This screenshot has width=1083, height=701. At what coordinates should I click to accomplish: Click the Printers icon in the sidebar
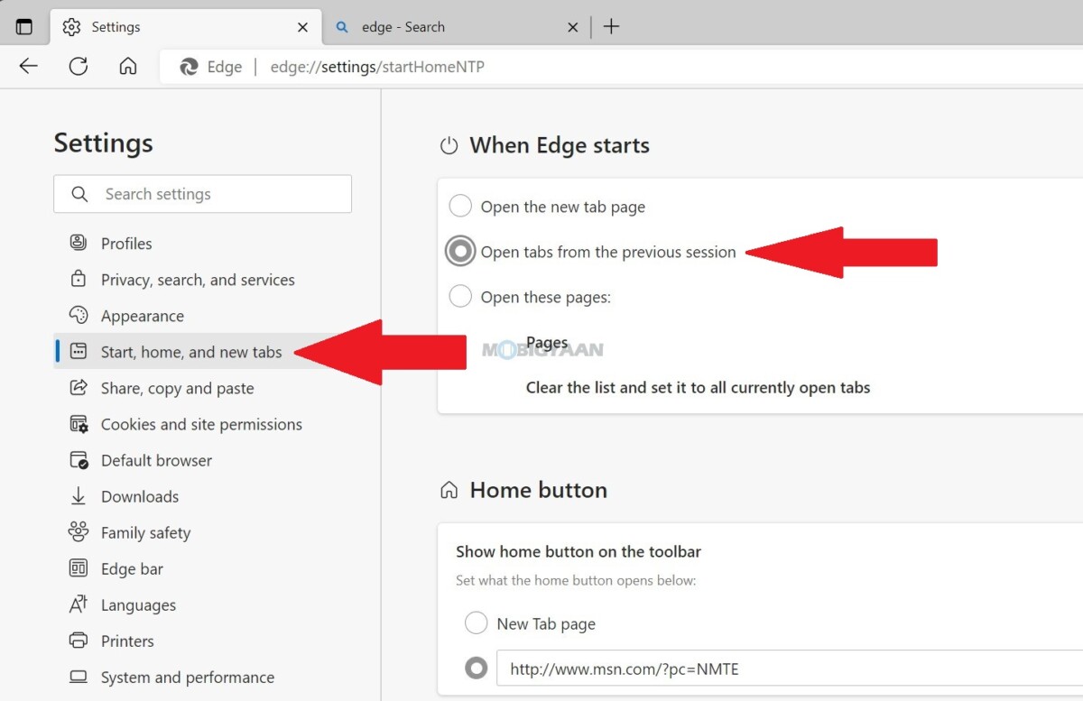point(79,641)
